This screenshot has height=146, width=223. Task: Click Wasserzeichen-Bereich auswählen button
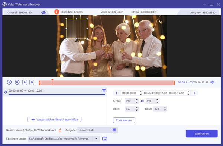click(54, 119)
